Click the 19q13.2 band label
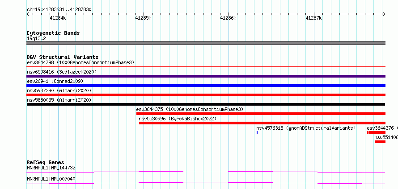 [36, 39]
